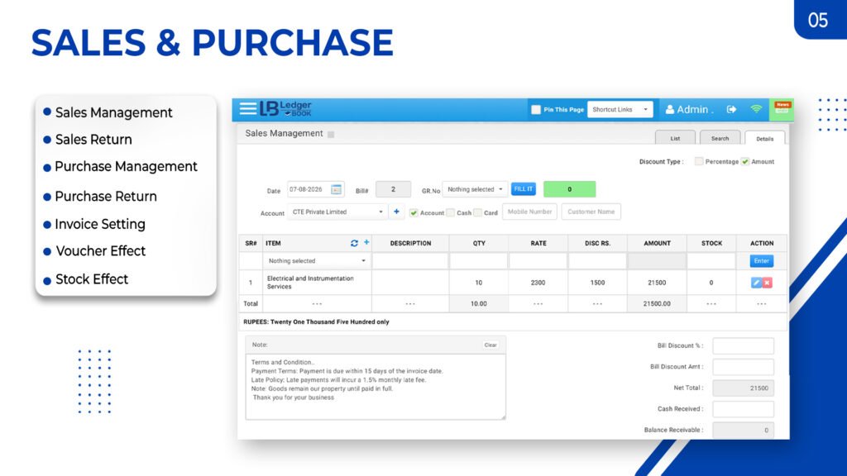This screenshot has height=476, width=847.
Task: Click the blue Enter button
Action: coord(762,260)
